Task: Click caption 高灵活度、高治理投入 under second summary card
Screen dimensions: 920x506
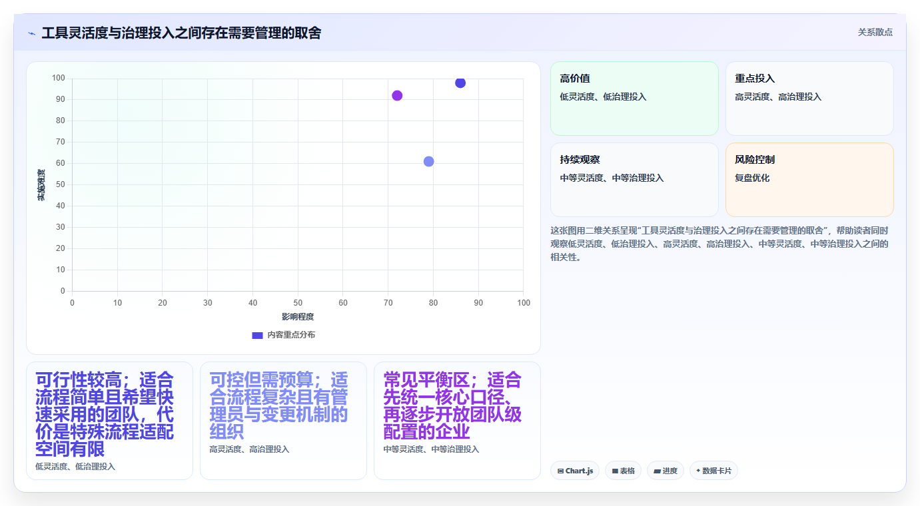Action: 249,449
